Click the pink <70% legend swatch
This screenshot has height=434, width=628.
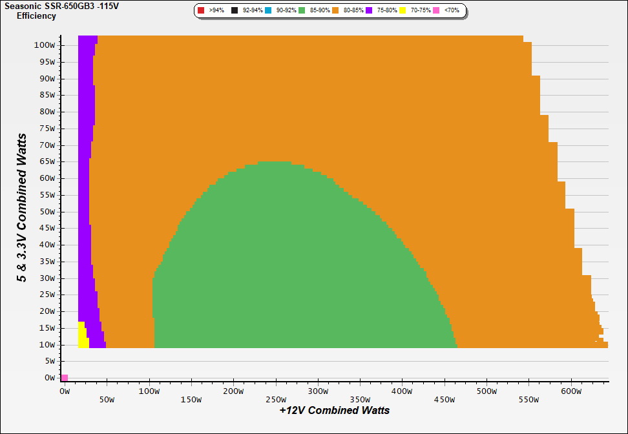pyautogui.click(x=436, y=11)
